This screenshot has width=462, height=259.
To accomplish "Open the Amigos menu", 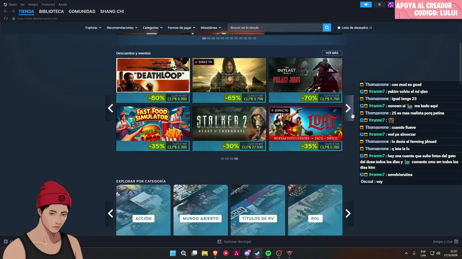I will pyautogui.click(x=33, y=4).
